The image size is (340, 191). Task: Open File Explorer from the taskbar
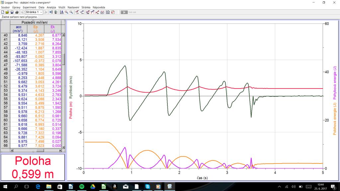tap(49, 186)
